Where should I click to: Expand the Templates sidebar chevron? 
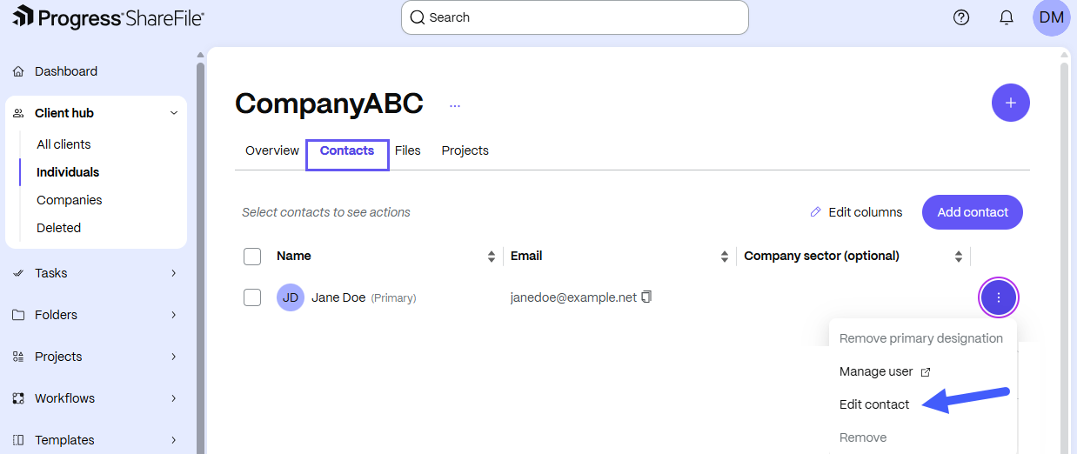pyautogui.click(x=174, y=440)
